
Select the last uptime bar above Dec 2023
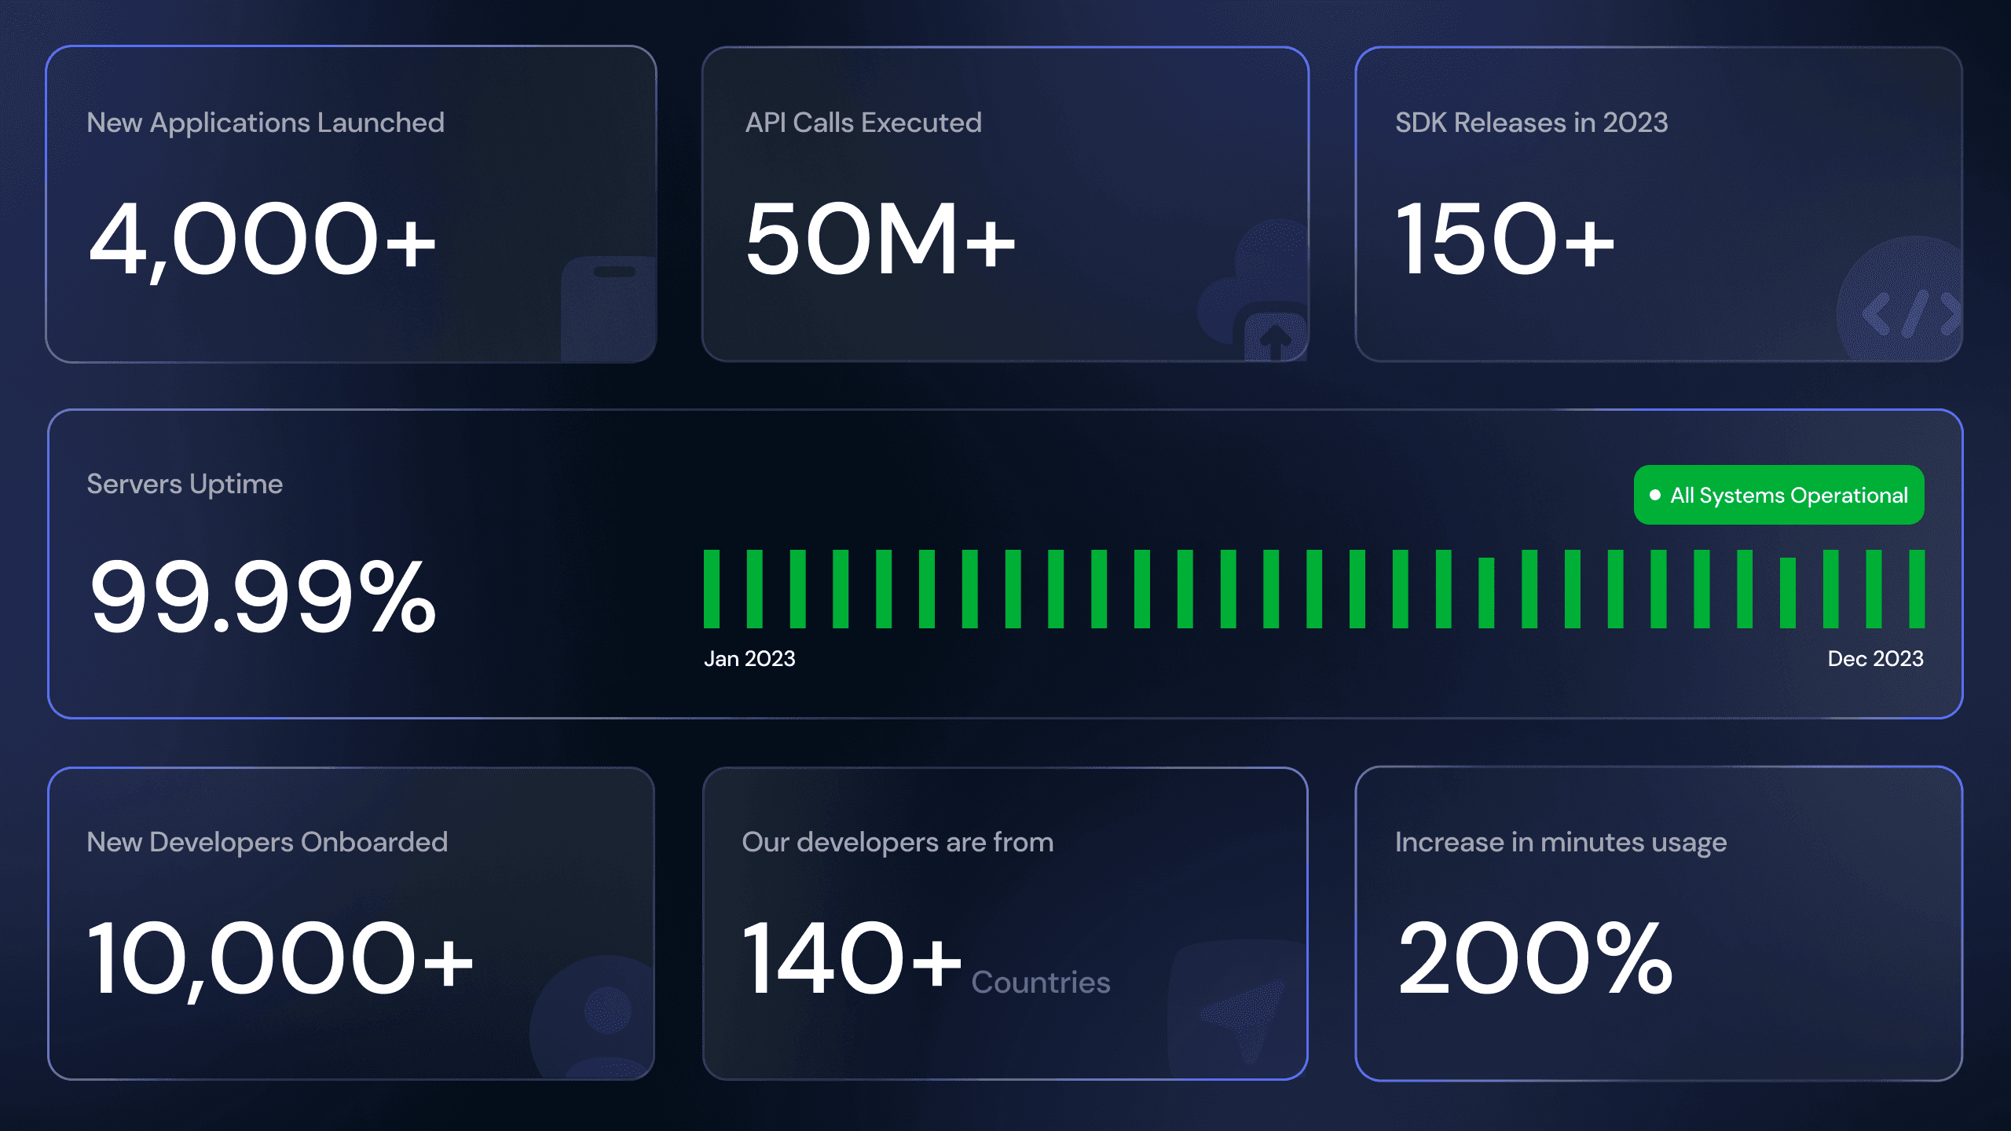click(1917, 589)
